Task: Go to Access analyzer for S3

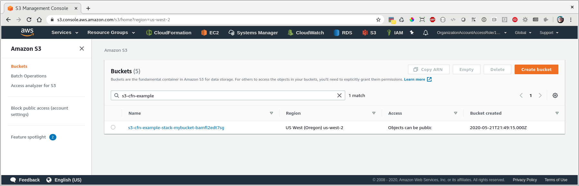Action: tap(33, 85)
